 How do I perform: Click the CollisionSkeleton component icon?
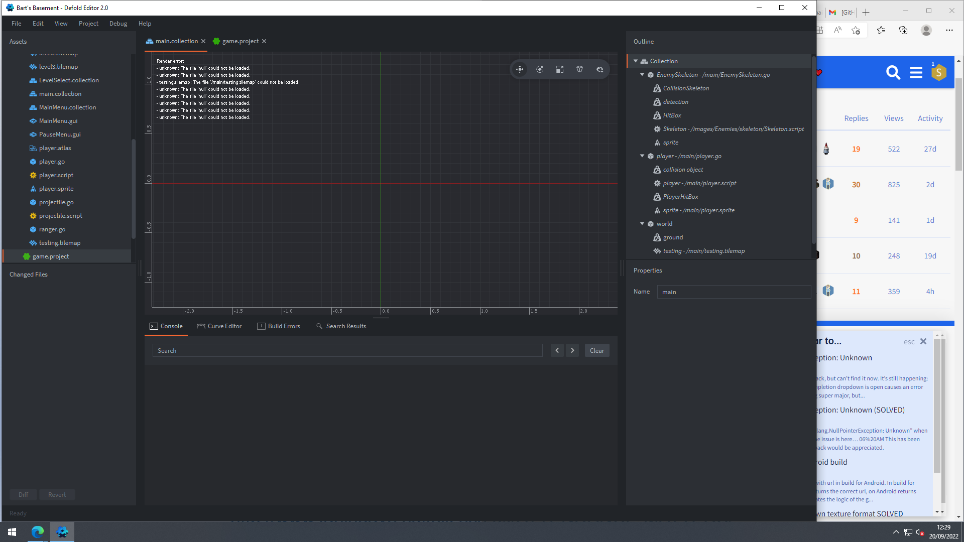point(657,88)
